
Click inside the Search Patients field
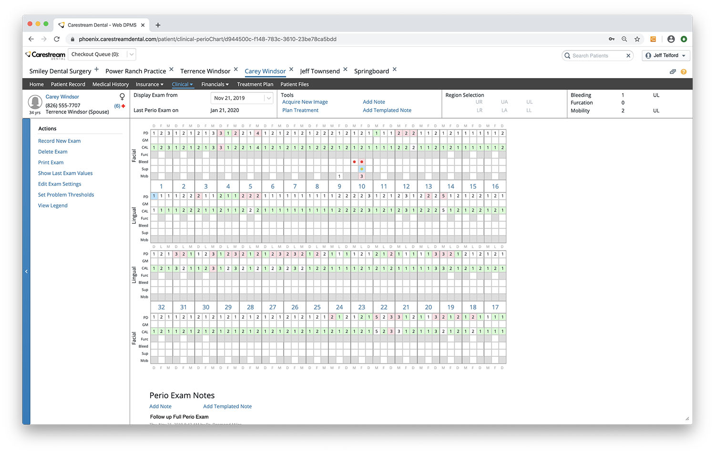(x=598, y=56)
